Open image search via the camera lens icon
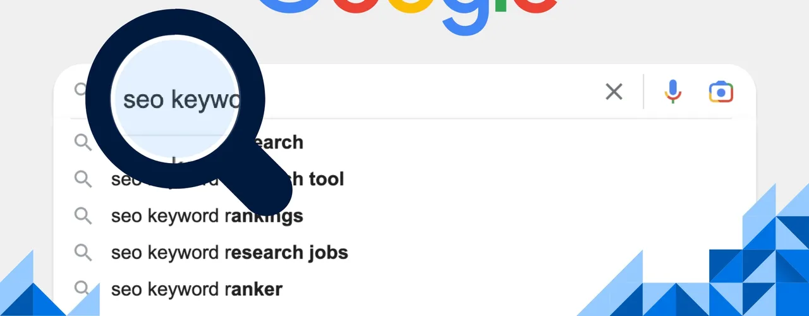 point(721,92)
